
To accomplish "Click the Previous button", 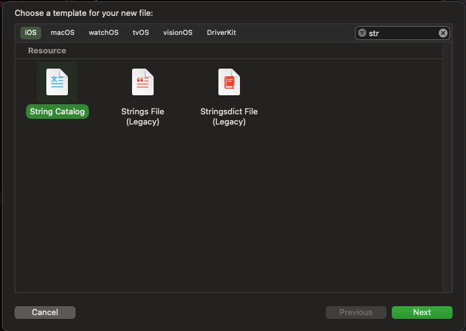I will [x=356, y=313].
